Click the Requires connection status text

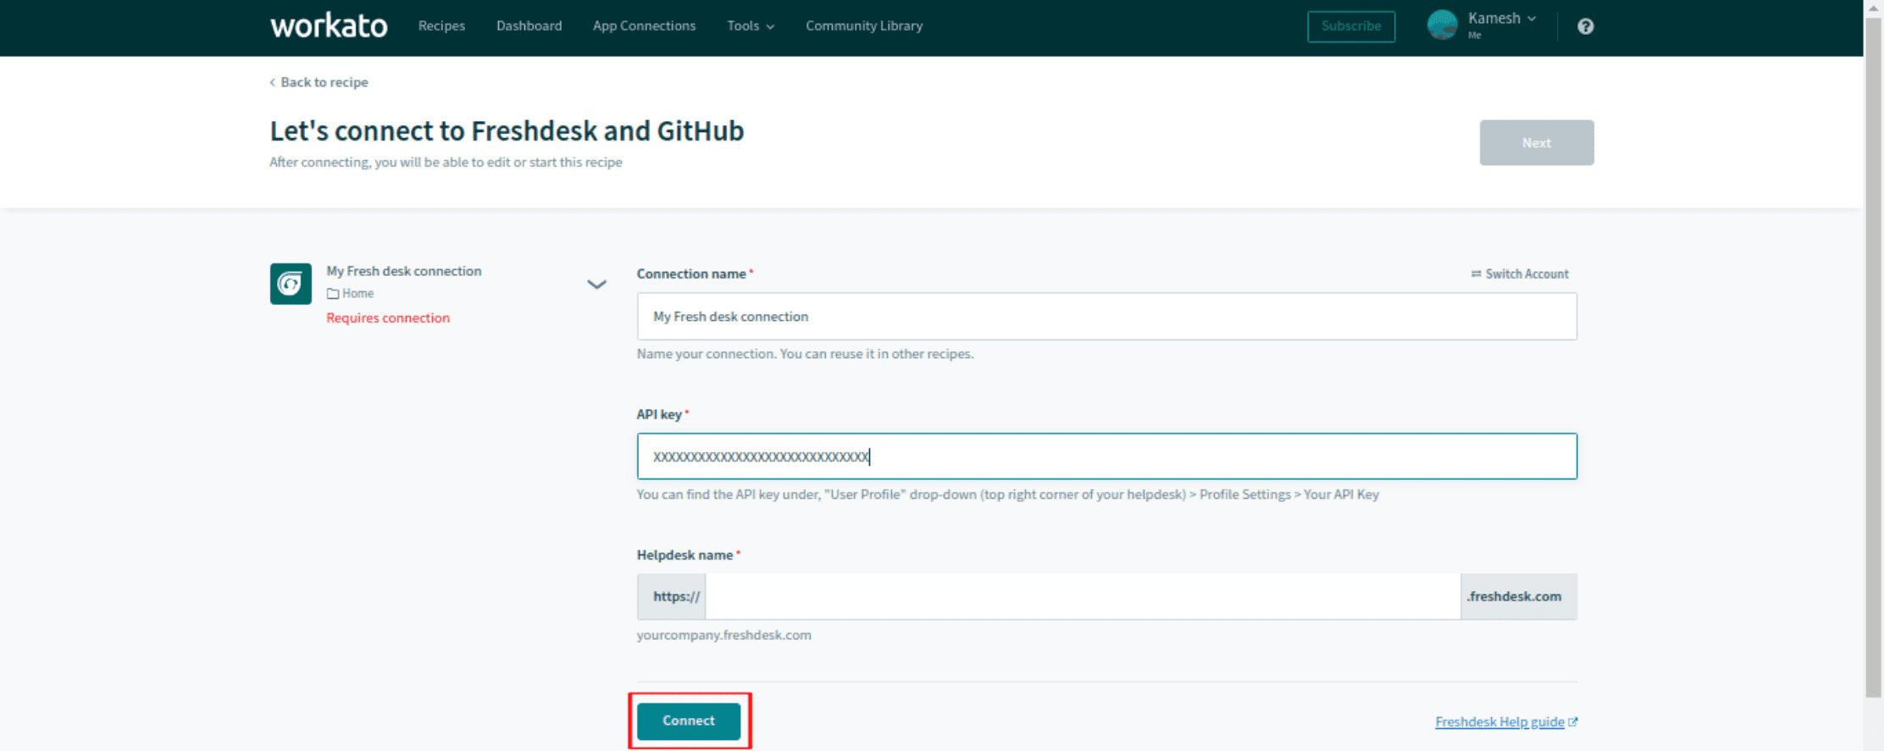coord(388,318)
